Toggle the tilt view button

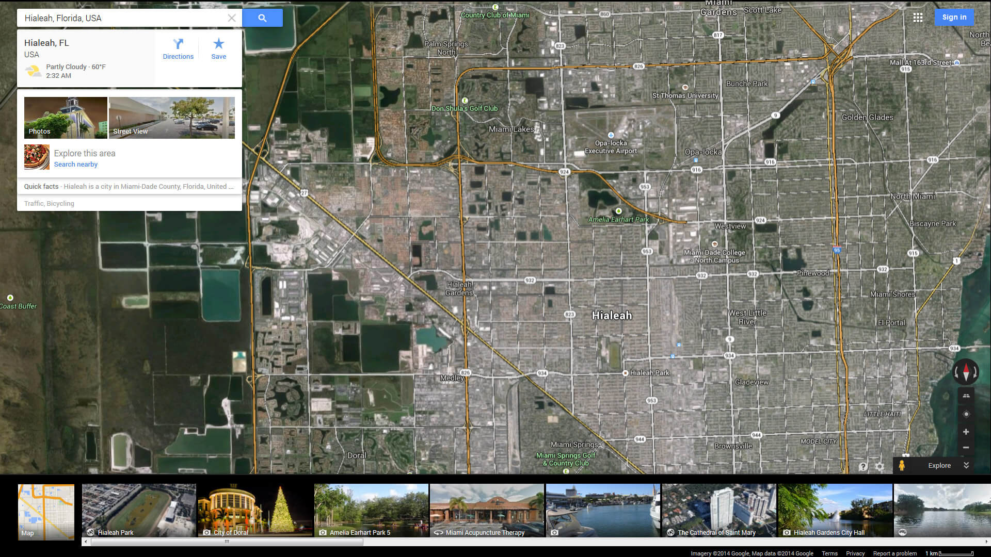[x=966, y=396]
